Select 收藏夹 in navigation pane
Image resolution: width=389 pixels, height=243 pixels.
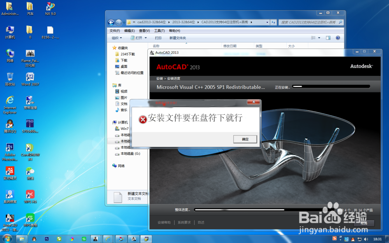click(x=120, y=48)
